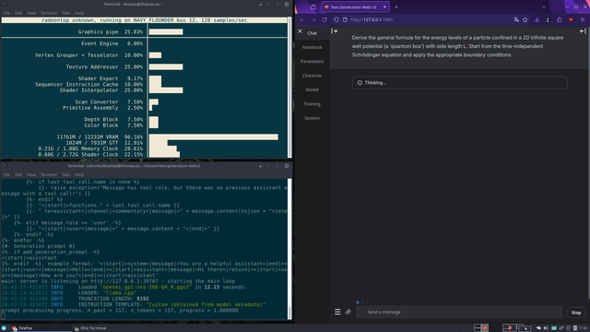Close the web UI navigation sidebar

click(300, 31)
